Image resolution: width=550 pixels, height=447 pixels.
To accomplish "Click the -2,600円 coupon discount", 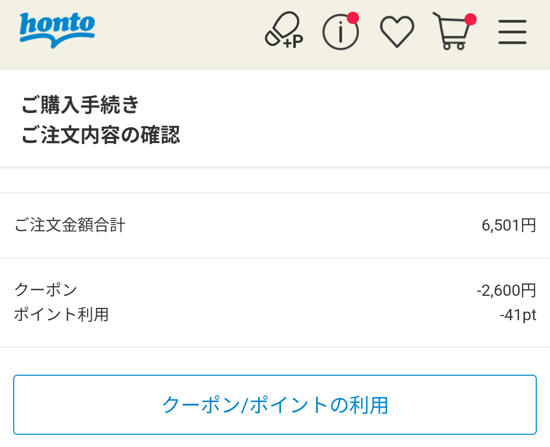I will point(507,290).
